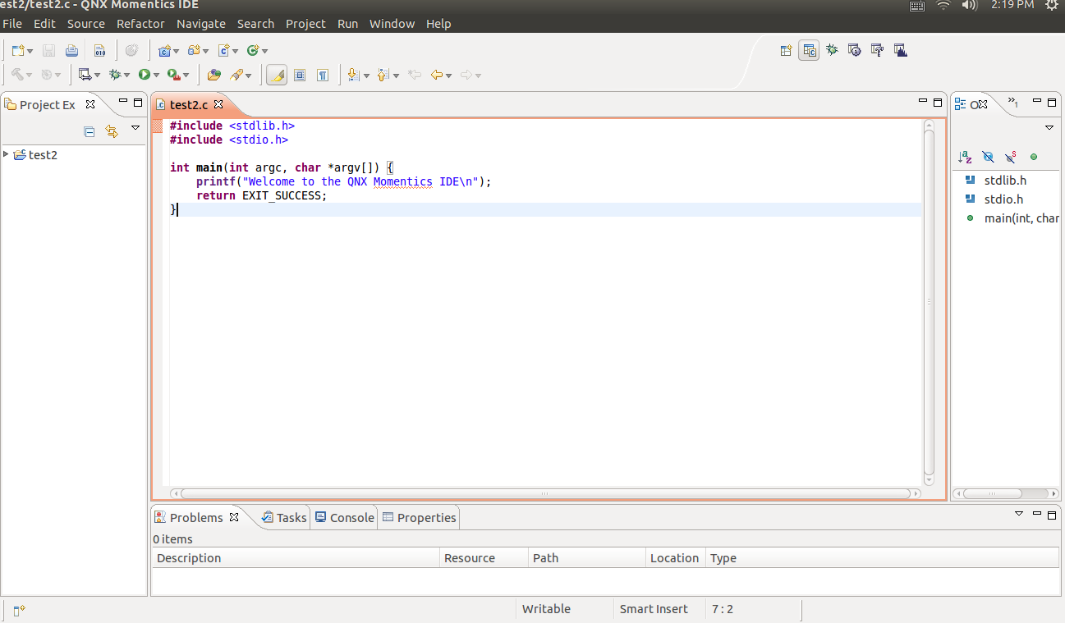Sort by Location column header

click(x=676, y=557)
